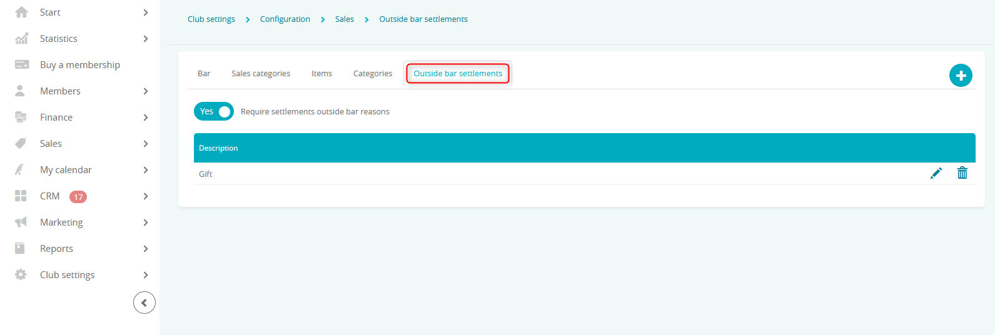Expand the Marketing menu chevron
Image resolution: width=995 pixels, height=335 pixels.
[145, 222]
